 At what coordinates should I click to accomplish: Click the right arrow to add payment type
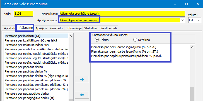[82, 79]
